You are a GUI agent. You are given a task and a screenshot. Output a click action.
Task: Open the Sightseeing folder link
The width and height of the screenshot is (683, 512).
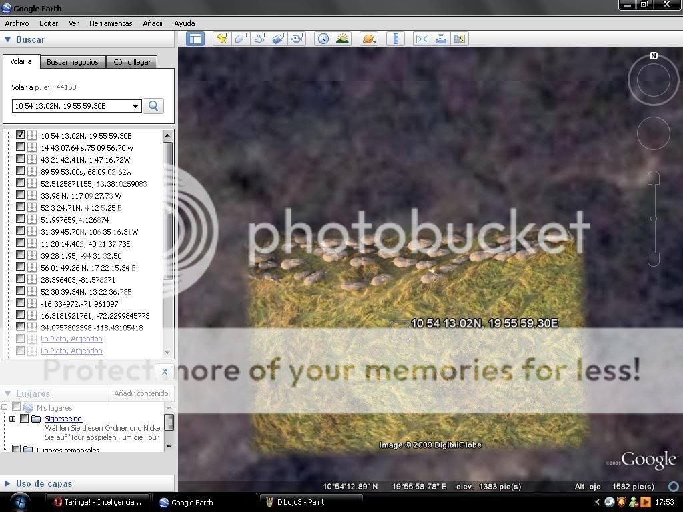click(x=63, y=419)
